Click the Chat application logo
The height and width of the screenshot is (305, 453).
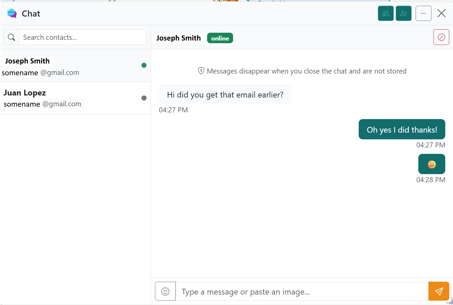pyautogui.click(x=11, y=13)
